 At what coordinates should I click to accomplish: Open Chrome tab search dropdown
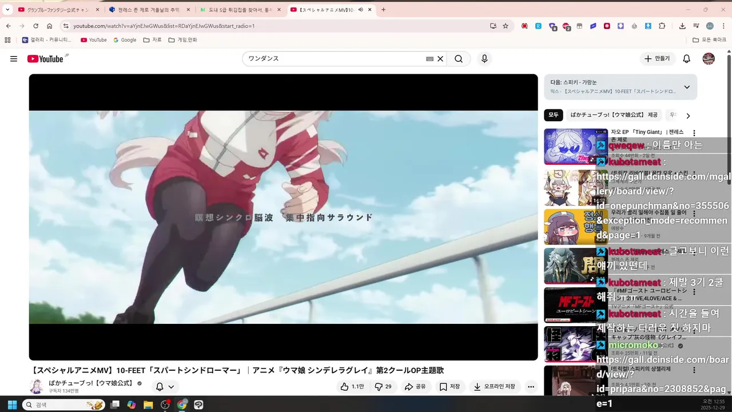click(x=7, y=10)
